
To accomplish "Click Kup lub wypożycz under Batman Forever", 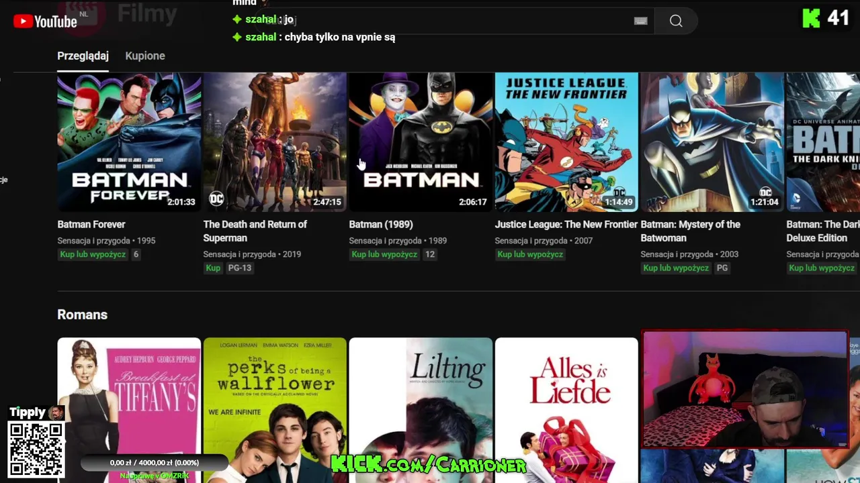I will point(93,254).
